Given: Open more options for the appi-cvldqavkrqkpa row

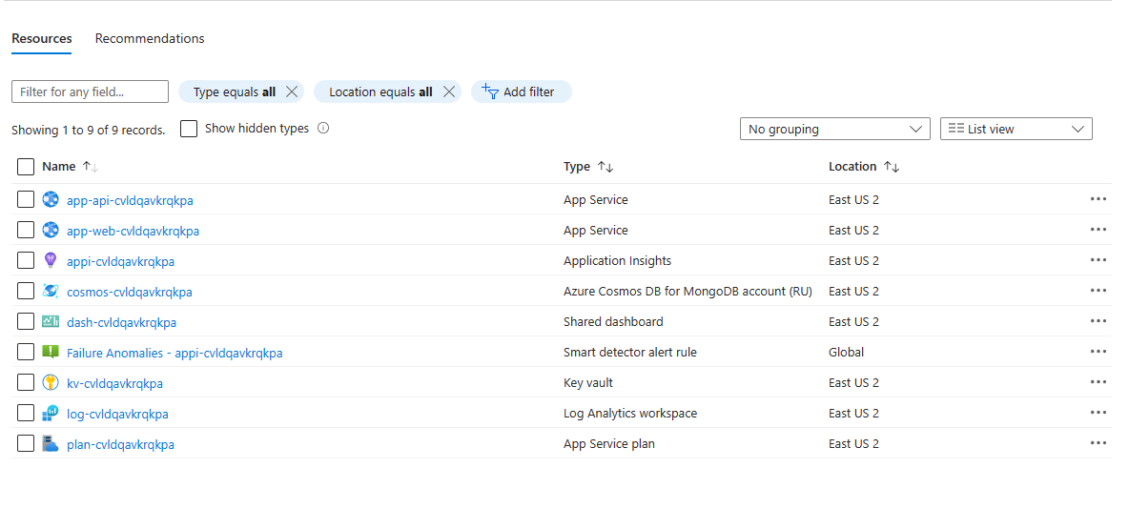Looking at the screenshot, I should click(1098, 260).
